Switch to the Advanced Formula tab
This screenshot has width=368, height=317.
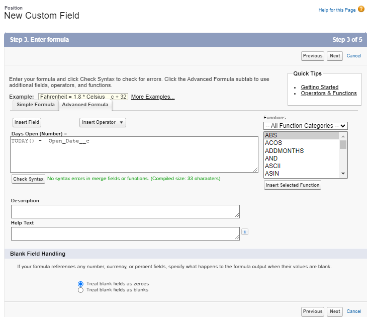[85, 105]
